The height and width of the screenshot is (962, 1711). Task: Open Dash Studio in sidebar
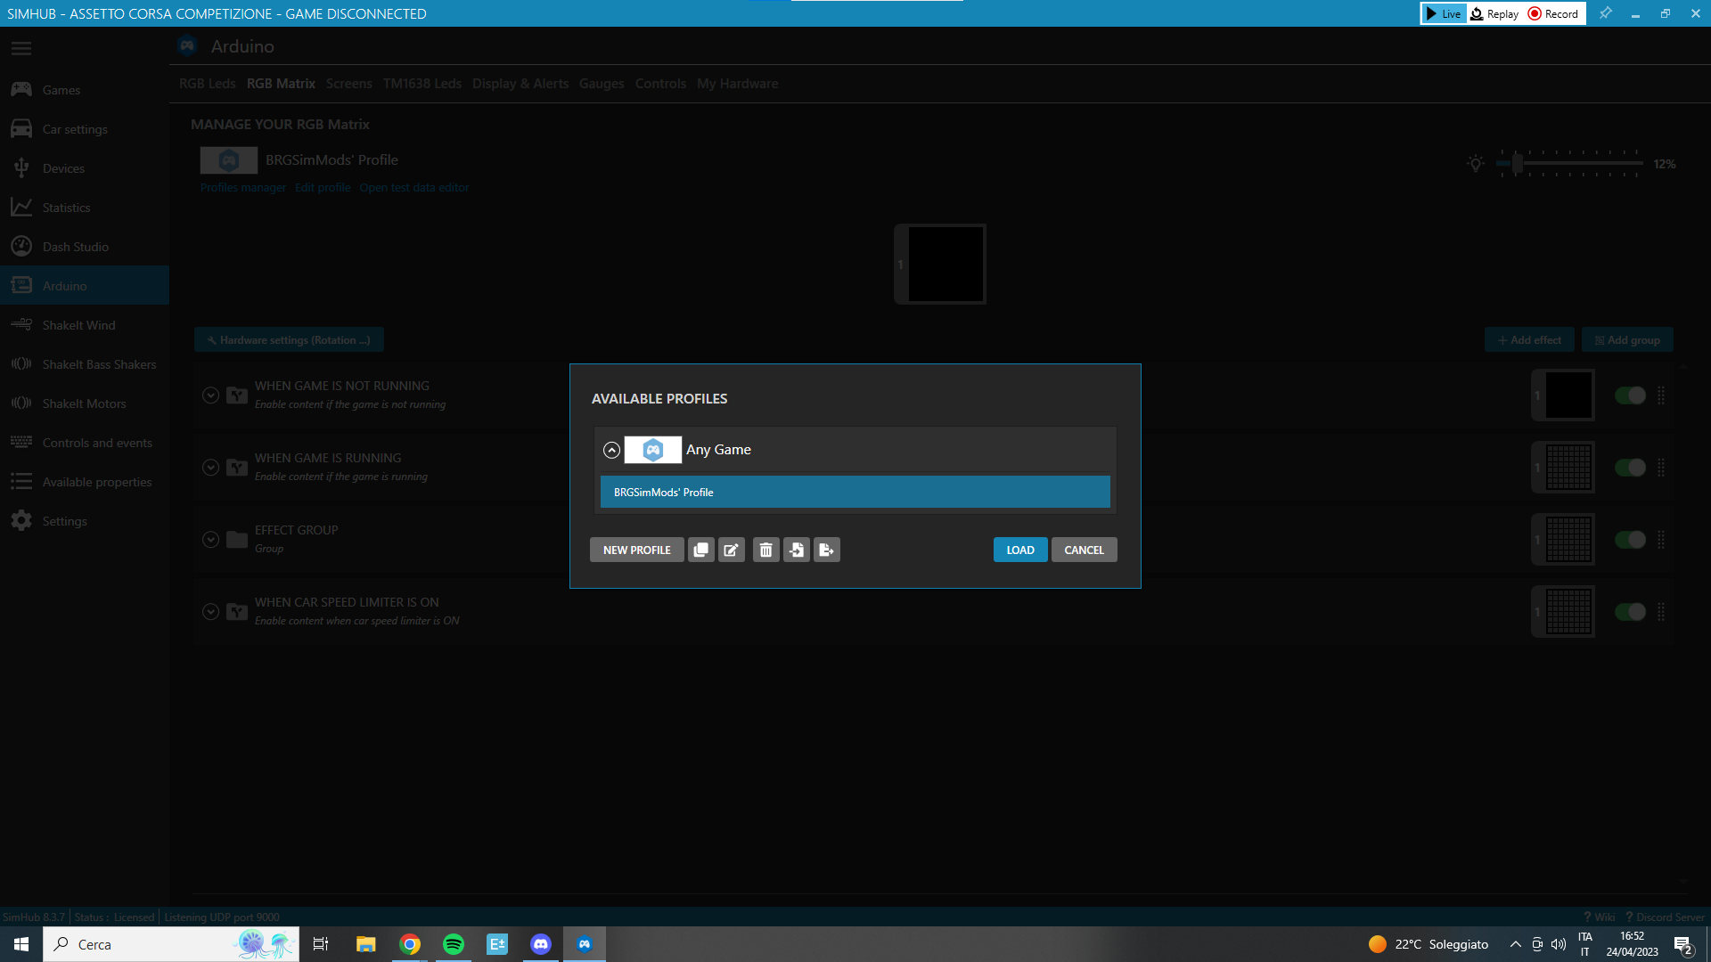85,247
